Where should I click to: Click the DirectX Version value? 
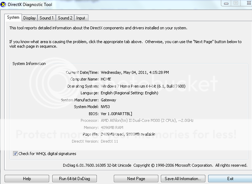(109, 141)
